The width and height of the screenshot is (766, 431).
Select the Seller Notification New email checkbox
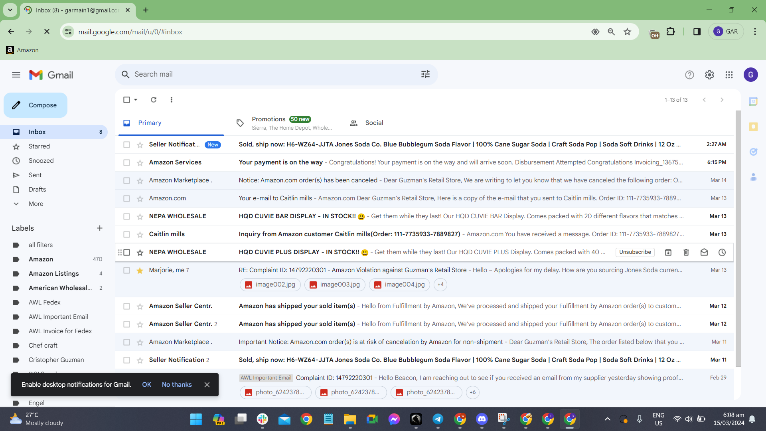tap(126, 144)
